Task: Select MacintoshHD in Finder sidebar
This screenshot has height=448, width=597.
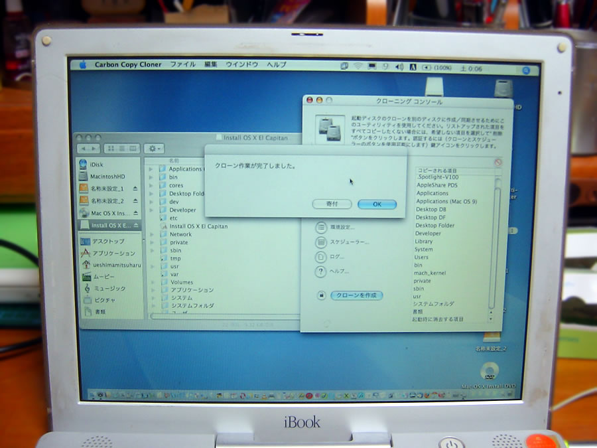Action: point(109,177)
